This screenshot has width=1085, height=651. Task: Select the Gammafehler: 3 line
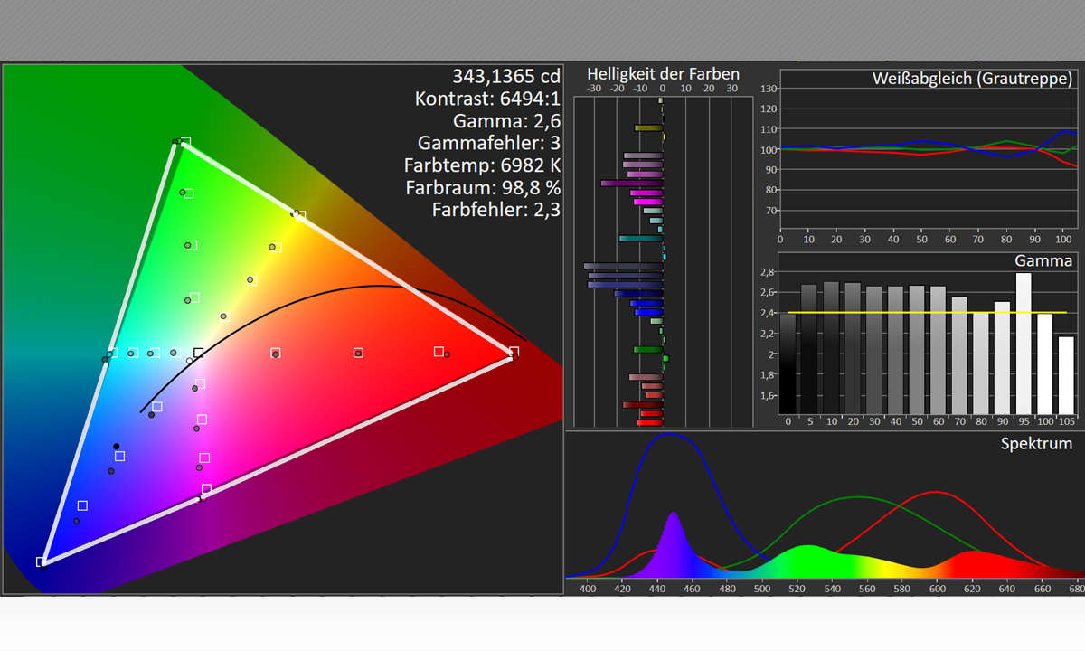pos(489,143)
